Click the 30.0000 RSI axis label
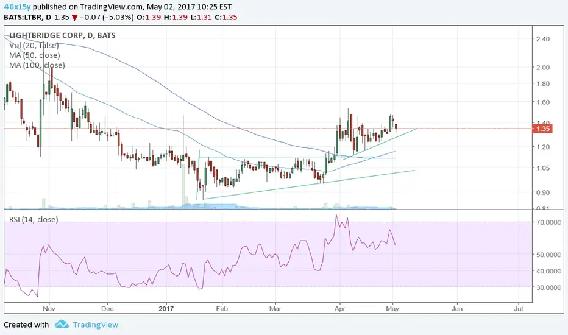The image size is (568, 335). tap(548, 287)
